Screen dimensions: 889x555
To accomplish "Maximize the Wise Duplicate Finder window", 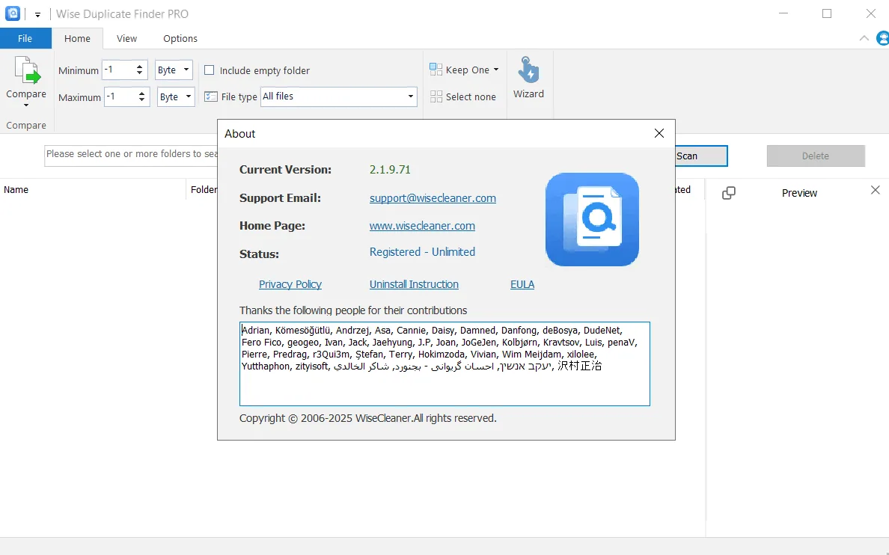I will point(827,13).
